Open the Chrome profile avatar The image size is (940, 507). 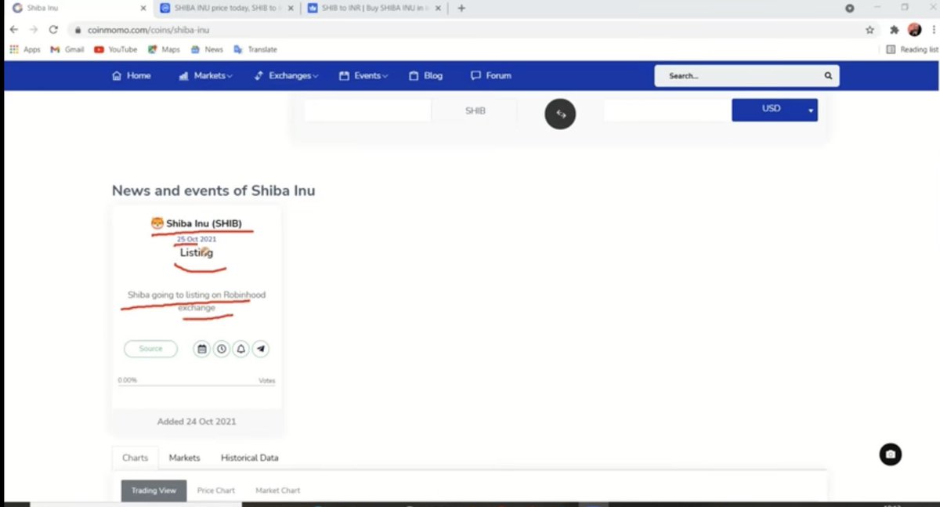[x=914, y=30]
